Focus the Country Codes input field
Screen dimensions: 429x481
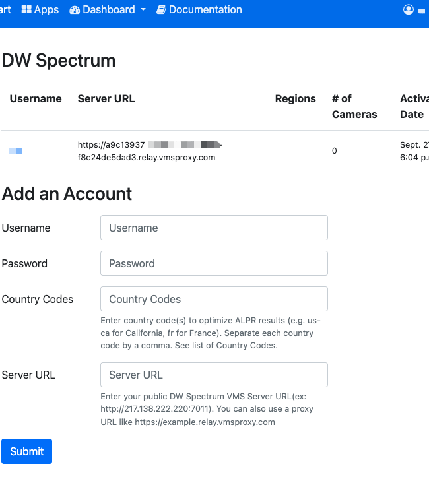pyautogui.click(x=214, y=299)
